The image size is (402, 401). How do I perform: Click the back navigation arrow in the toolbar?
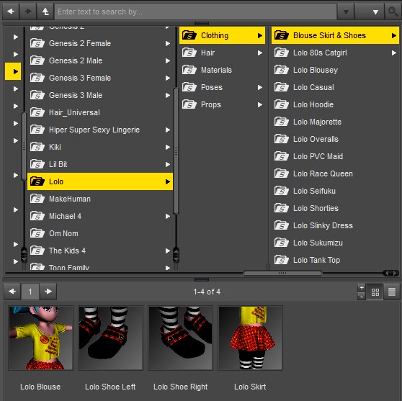click(11, 12)
